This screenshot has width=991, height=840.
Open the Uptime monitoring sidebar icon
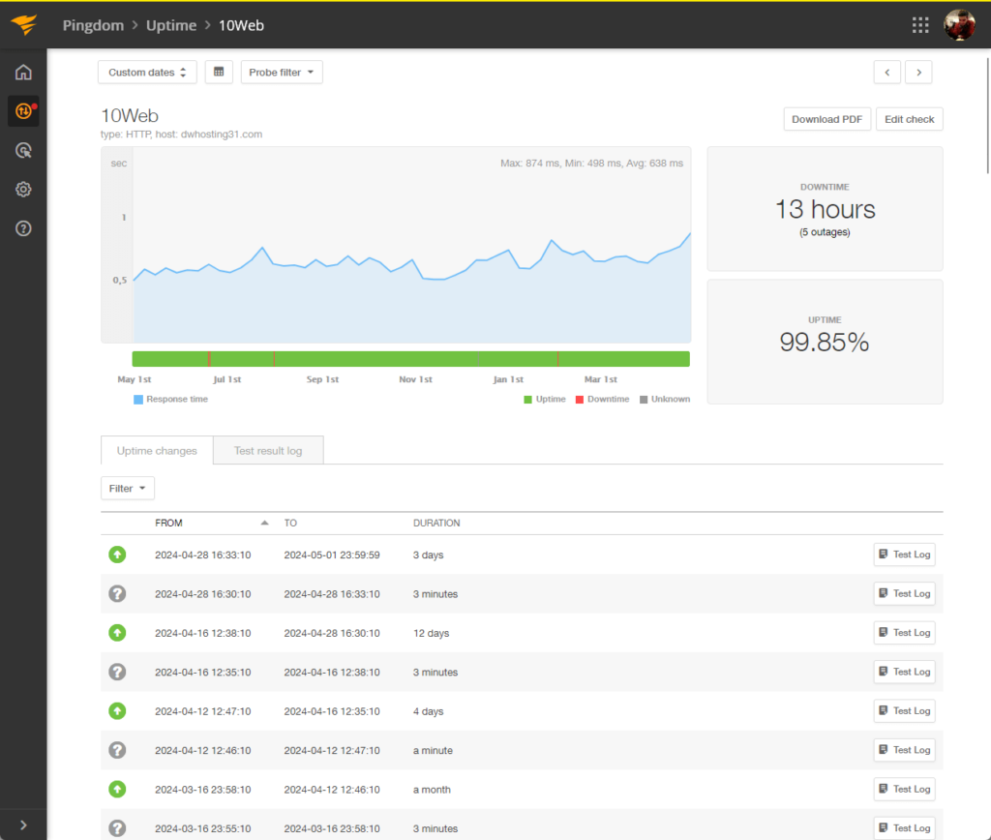tap(23, 111)
